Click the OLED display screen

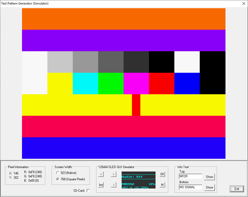click(138, 180)
